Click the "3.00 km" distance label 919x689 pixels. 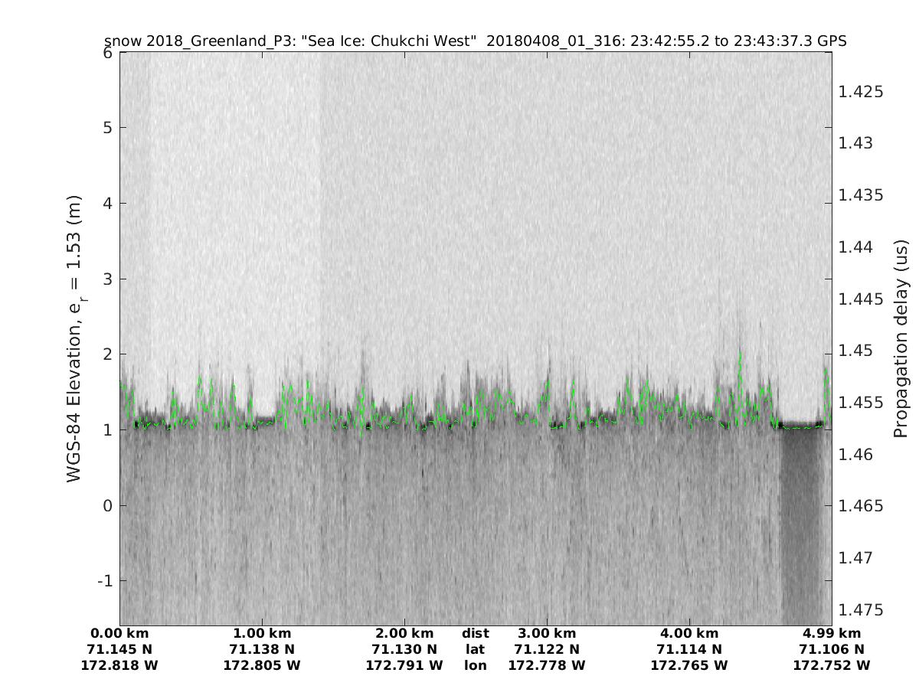[547, 633]
